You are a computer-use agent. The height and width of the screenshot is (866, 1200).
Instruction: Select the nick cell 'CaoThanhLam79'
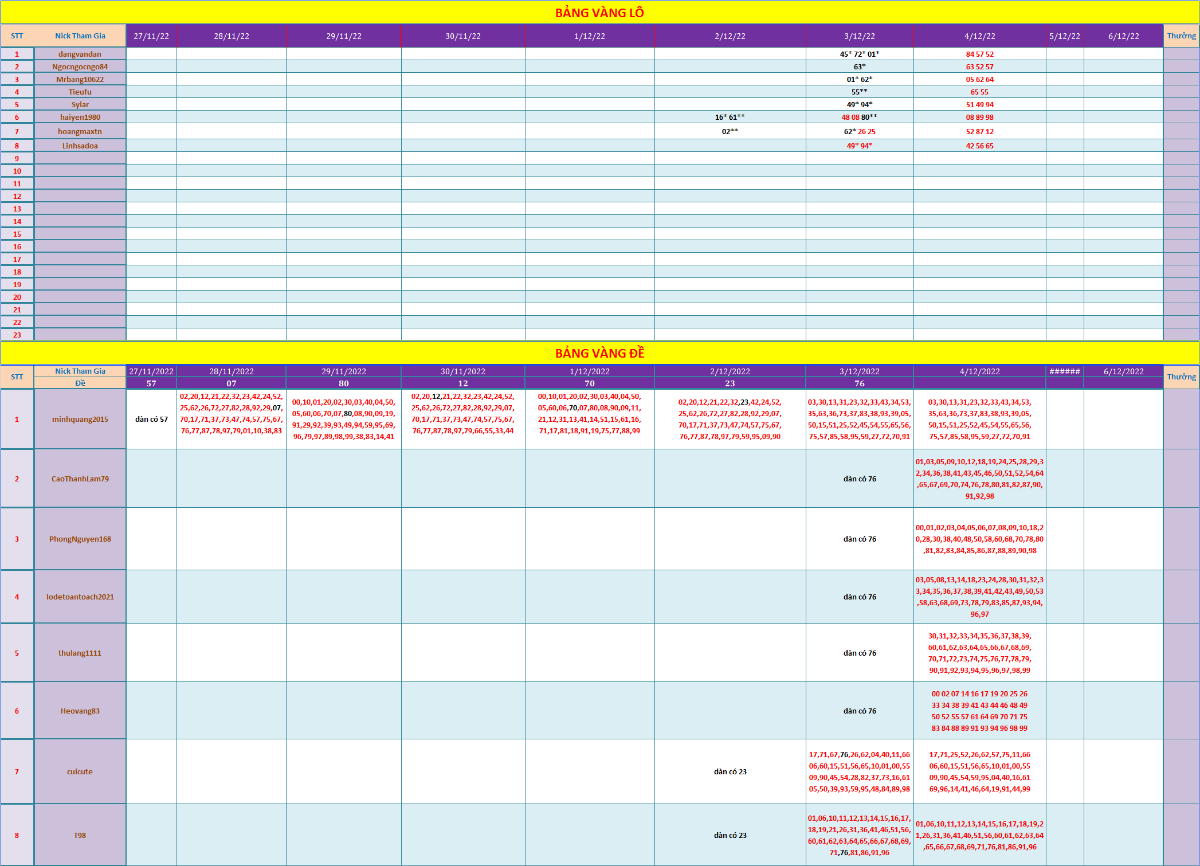(x=80, y=479)
